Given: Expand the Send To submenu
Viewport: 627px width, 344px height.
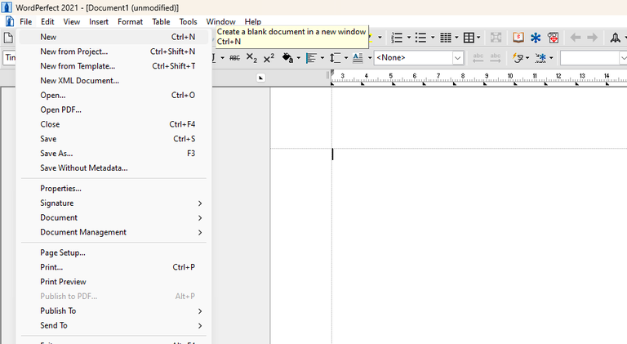Looking at the screenshot, I should [113, 325].
